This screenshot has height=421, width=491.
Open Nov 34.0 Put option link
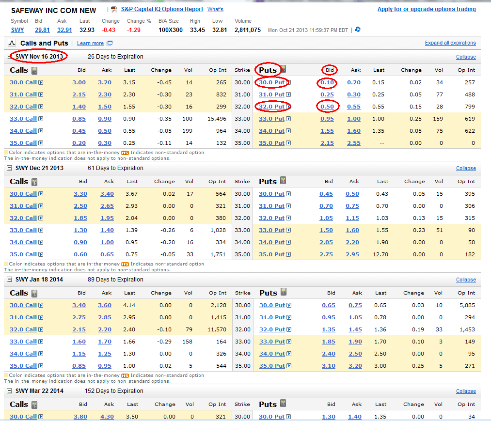[x=271, y=131]
